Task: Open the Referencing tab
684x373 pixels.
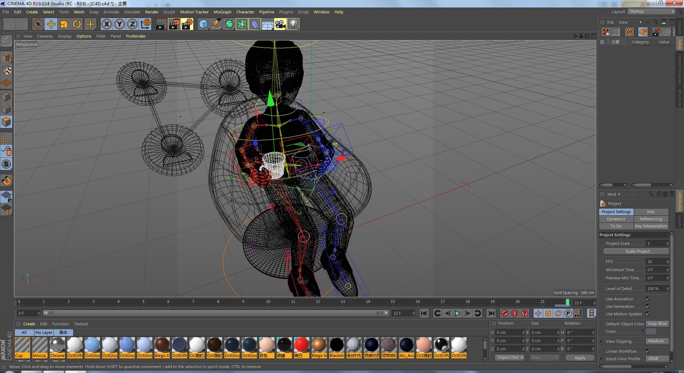Action: coord(651,219)
